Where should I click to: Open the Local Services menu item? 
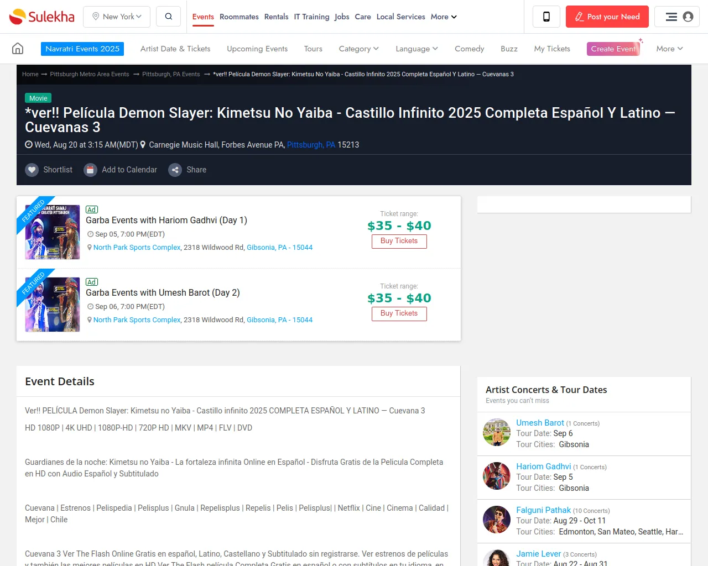tap(401, 17)
